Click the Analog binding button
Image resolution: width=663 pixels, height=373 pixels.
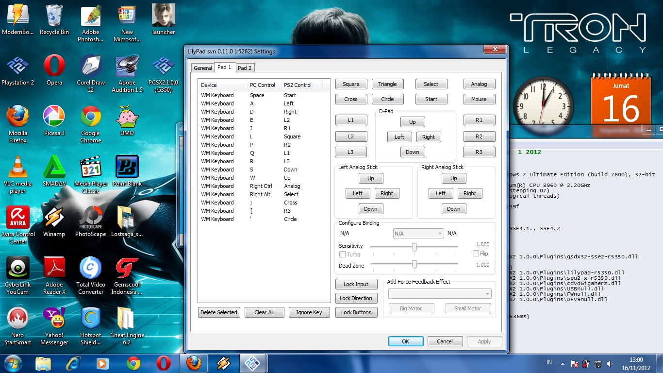[479, 84]
